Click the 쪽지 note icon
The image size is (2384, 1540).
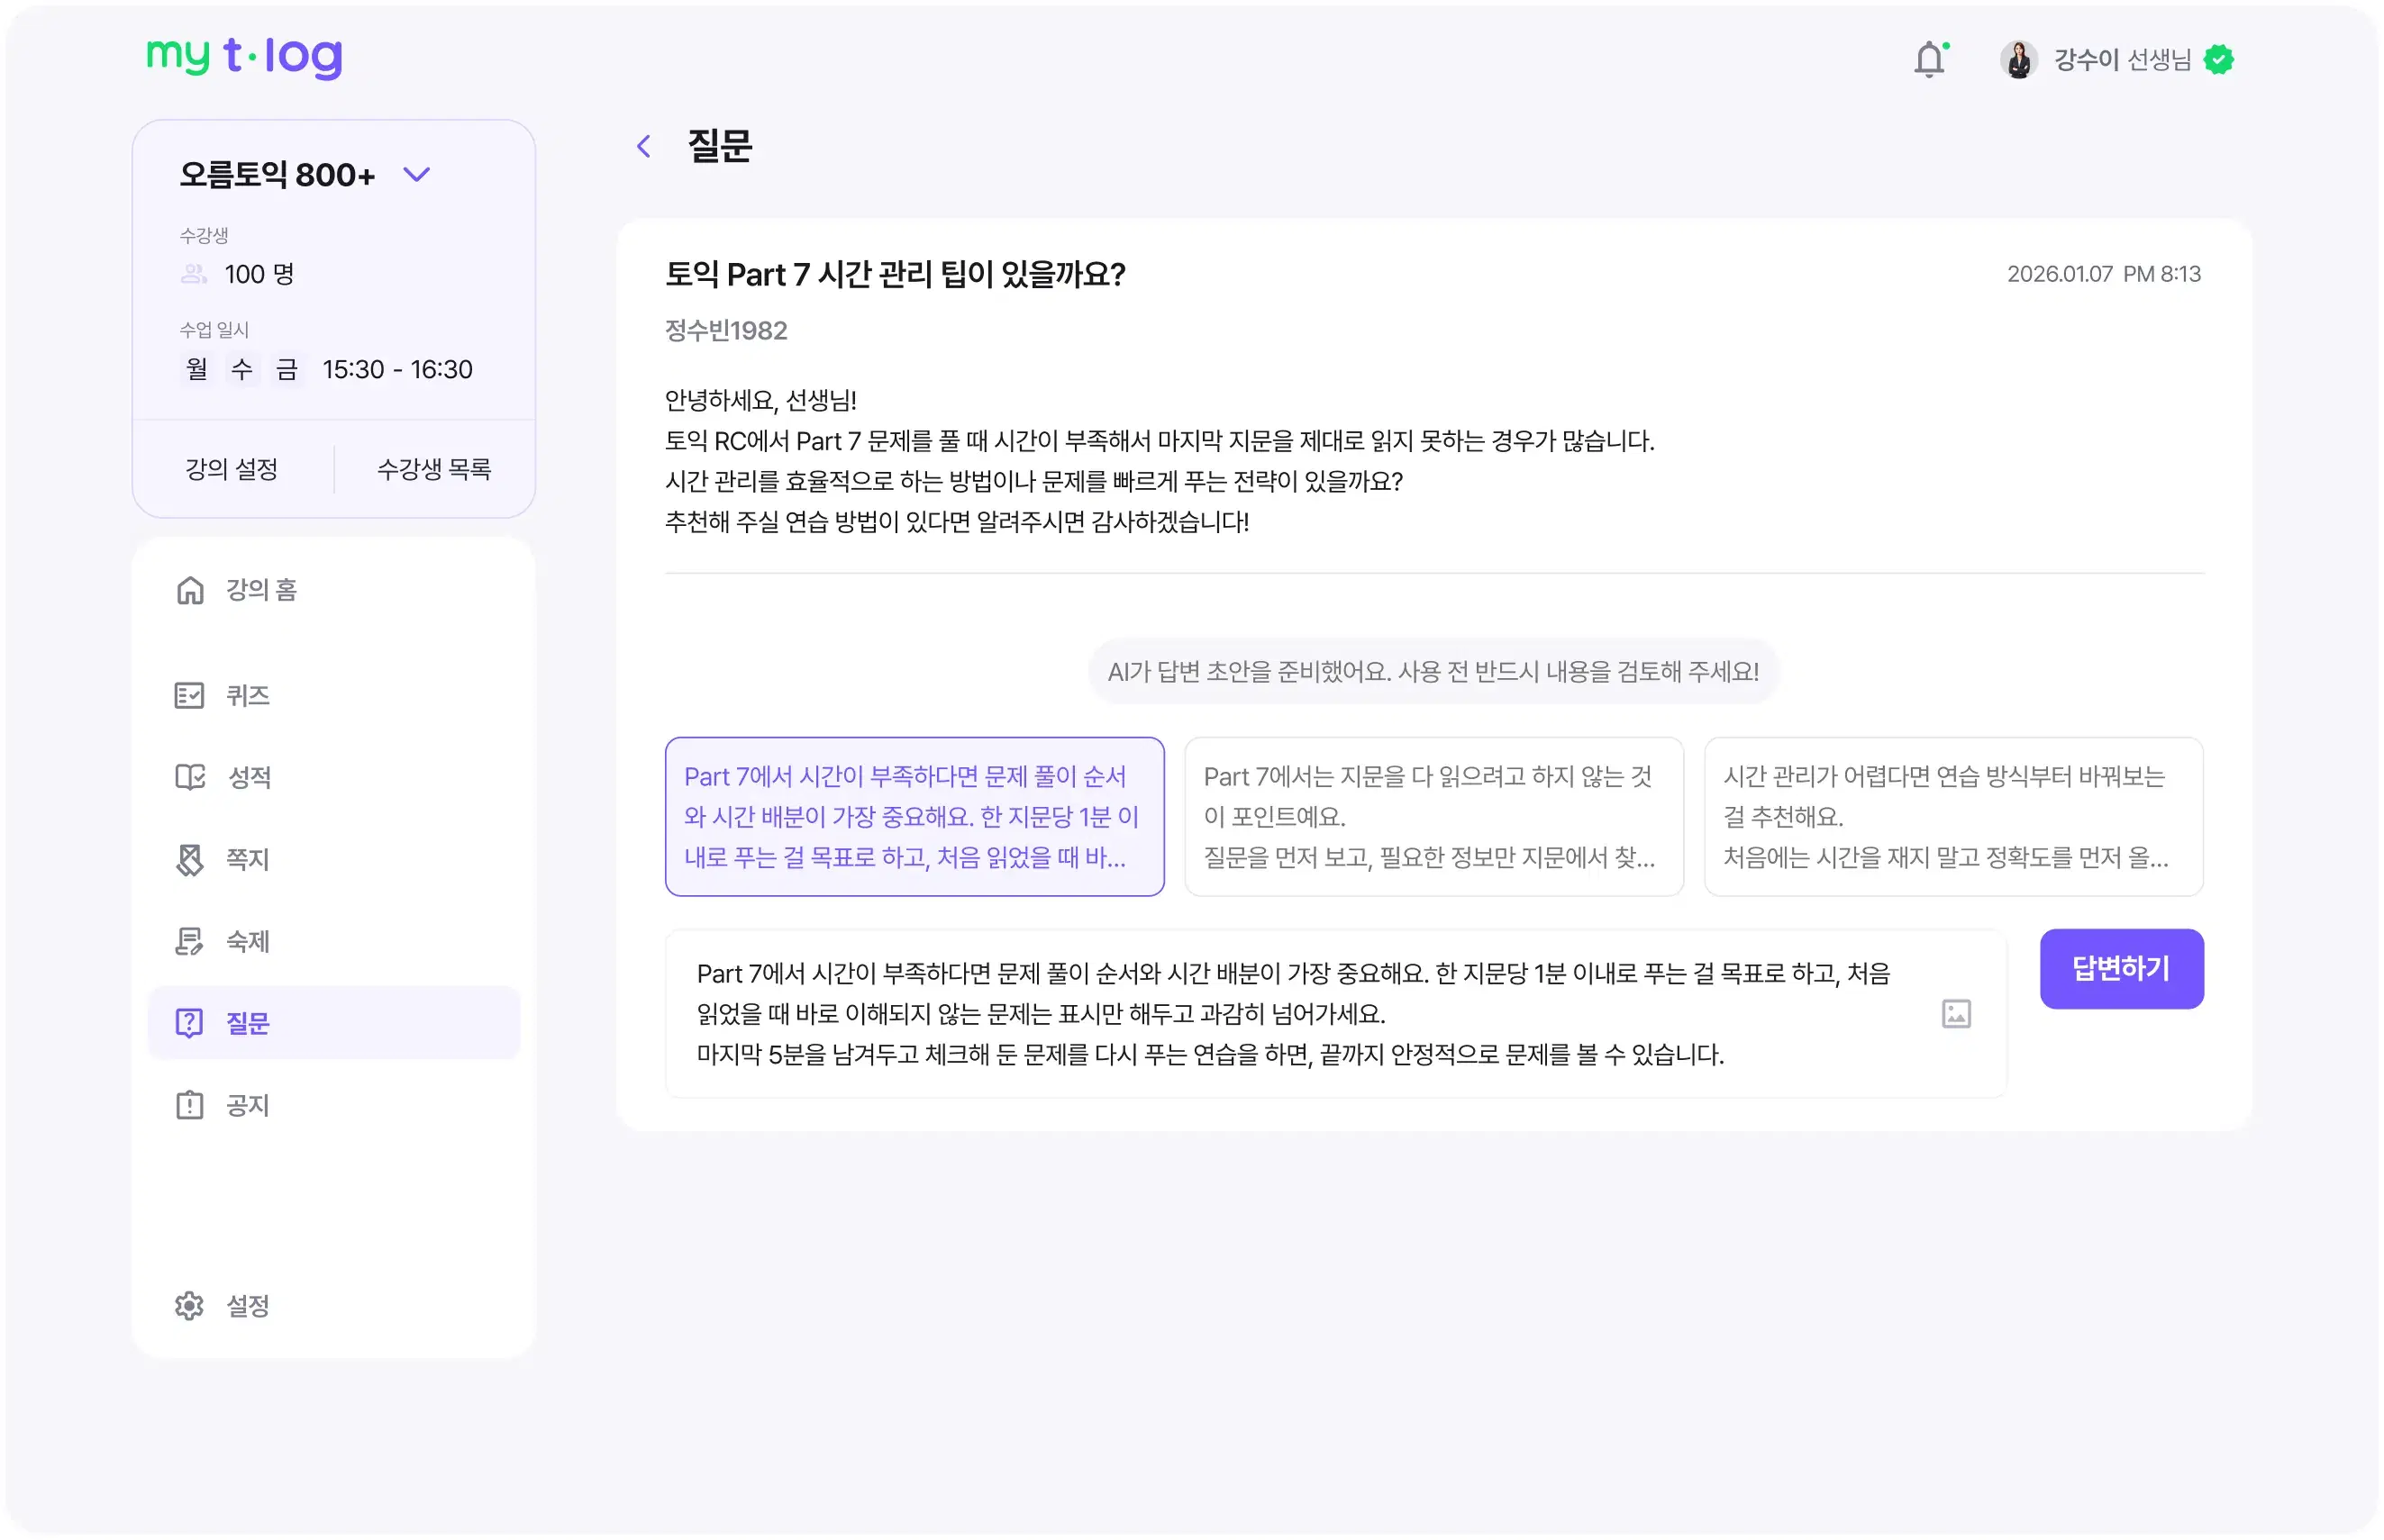[189, 859]
